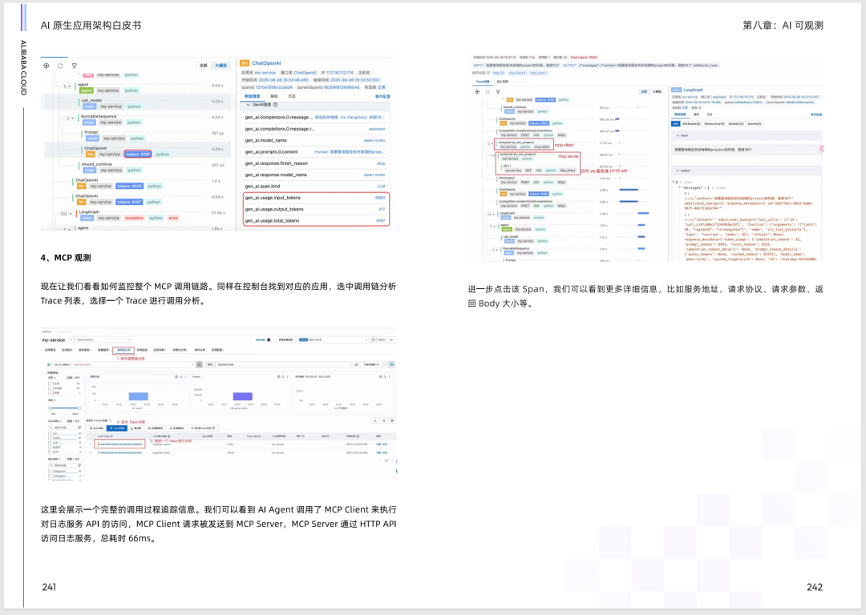
Task: Click the gen_ai.usage.input_tokens row
Action: [x=315, y=198]
